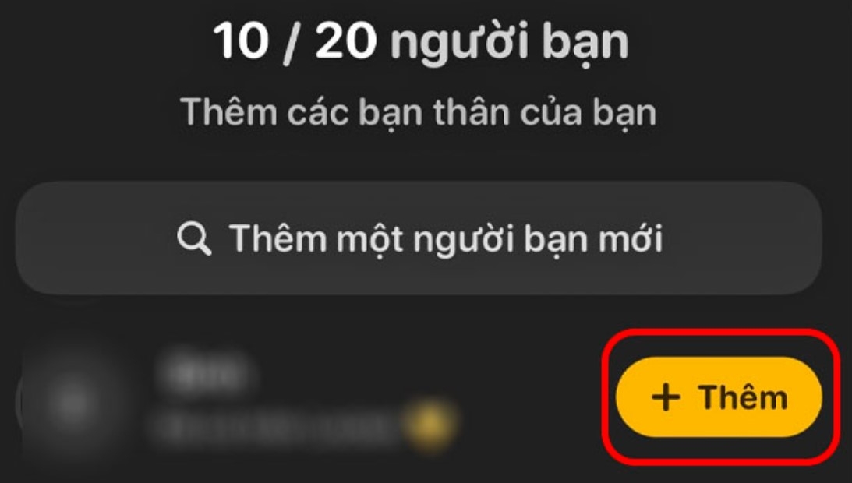Select the suggested friend list row
852x483 pixels.
coord(419,400)
